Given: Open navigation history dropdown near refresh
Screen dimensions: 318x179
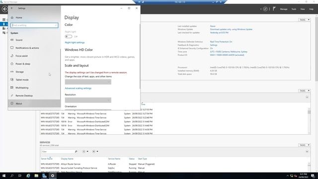Looking at the screenshot, I should 261,9.
